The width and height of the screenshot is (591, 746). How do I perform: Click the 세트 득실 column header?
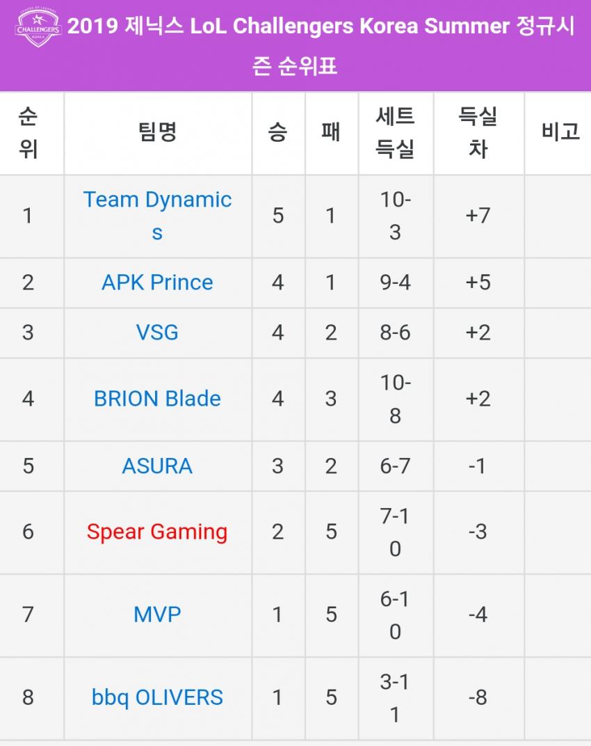396,133
